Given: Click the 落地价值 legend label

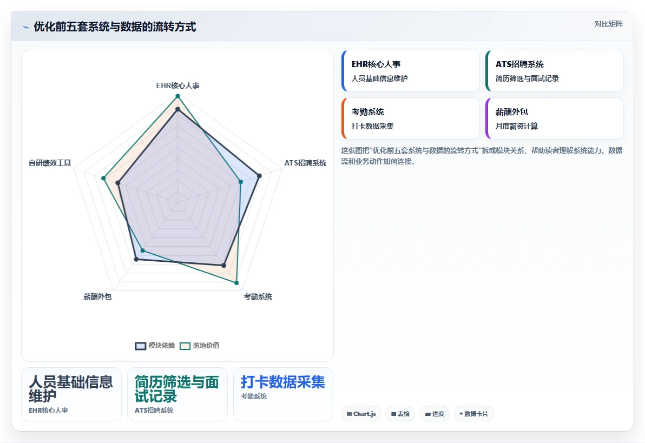Looking at the screenshot, I should (x=206, y=346).
